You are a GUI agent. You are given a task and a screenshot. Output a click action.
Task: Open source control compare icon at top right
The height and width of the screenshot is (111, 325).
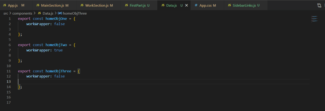319,5
